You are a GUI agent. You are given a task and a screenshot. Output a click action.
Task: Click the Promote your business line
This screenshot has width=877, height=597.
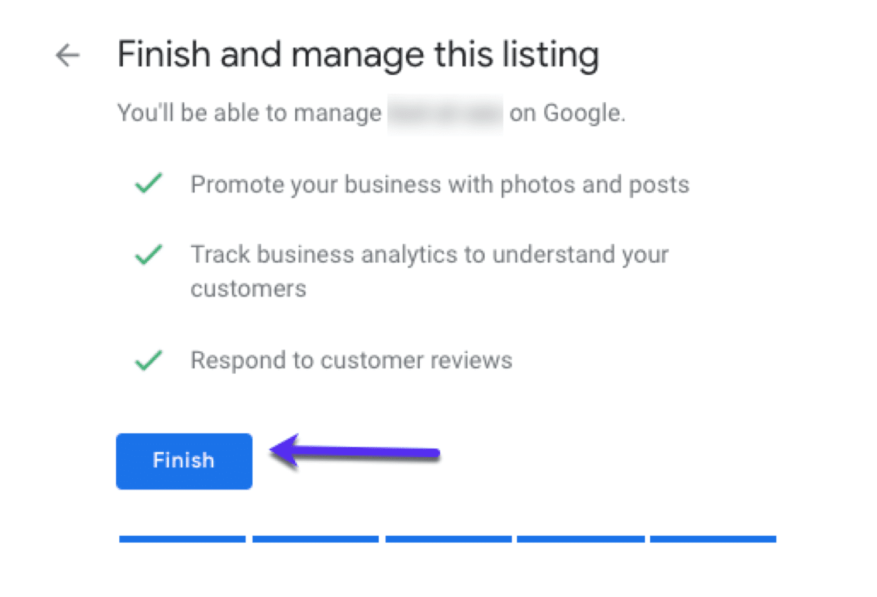(x=440, y=184)
